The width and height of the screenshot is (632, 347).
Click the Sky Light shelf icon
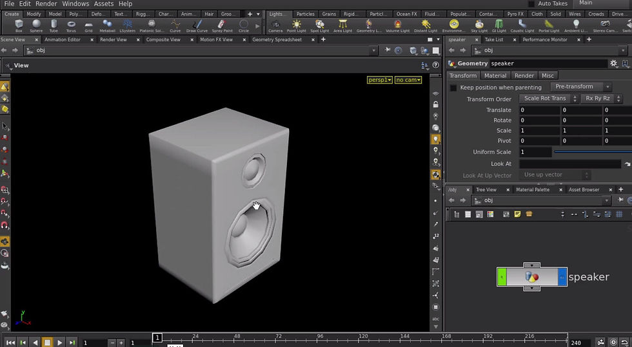(x=479, y=25)
